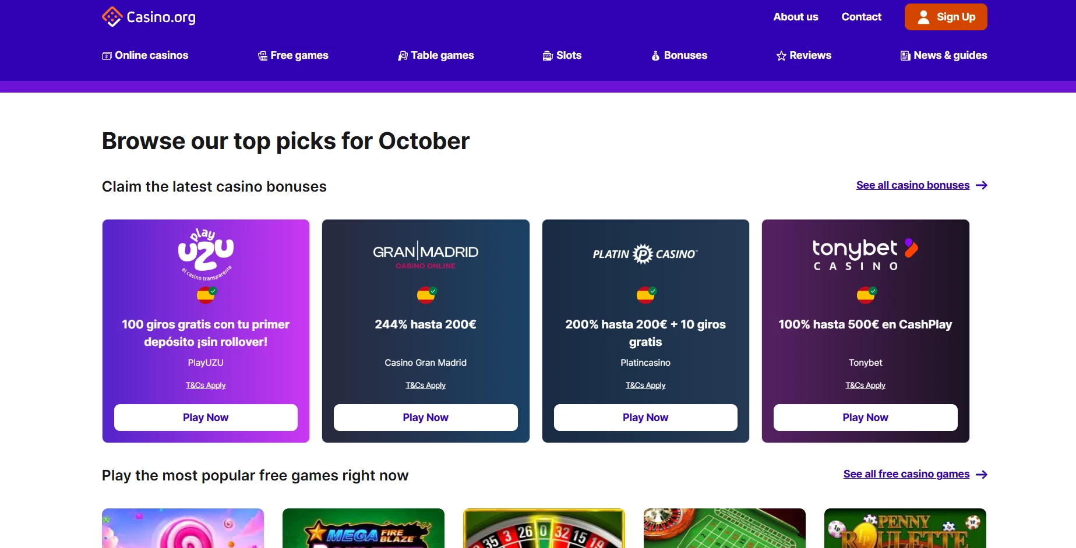Click the Platin Casino logo

645,254
